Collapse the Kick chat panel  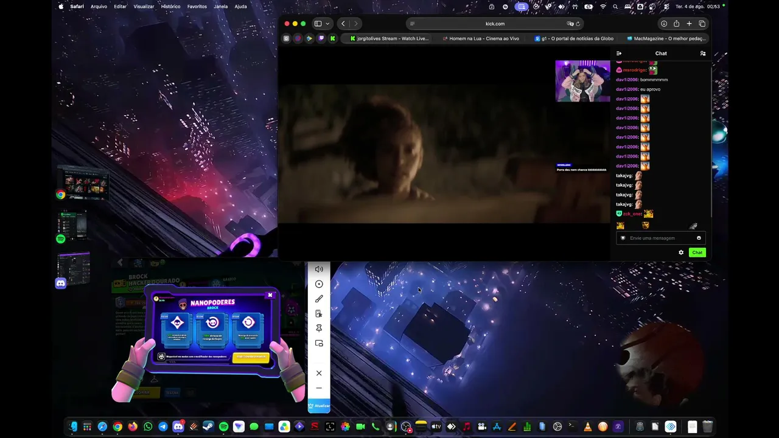619,54
